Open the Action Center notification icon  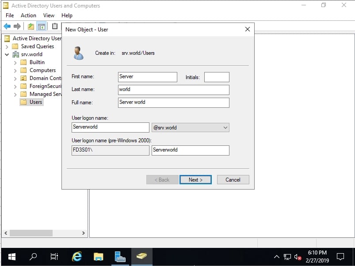tap(340, 257)
